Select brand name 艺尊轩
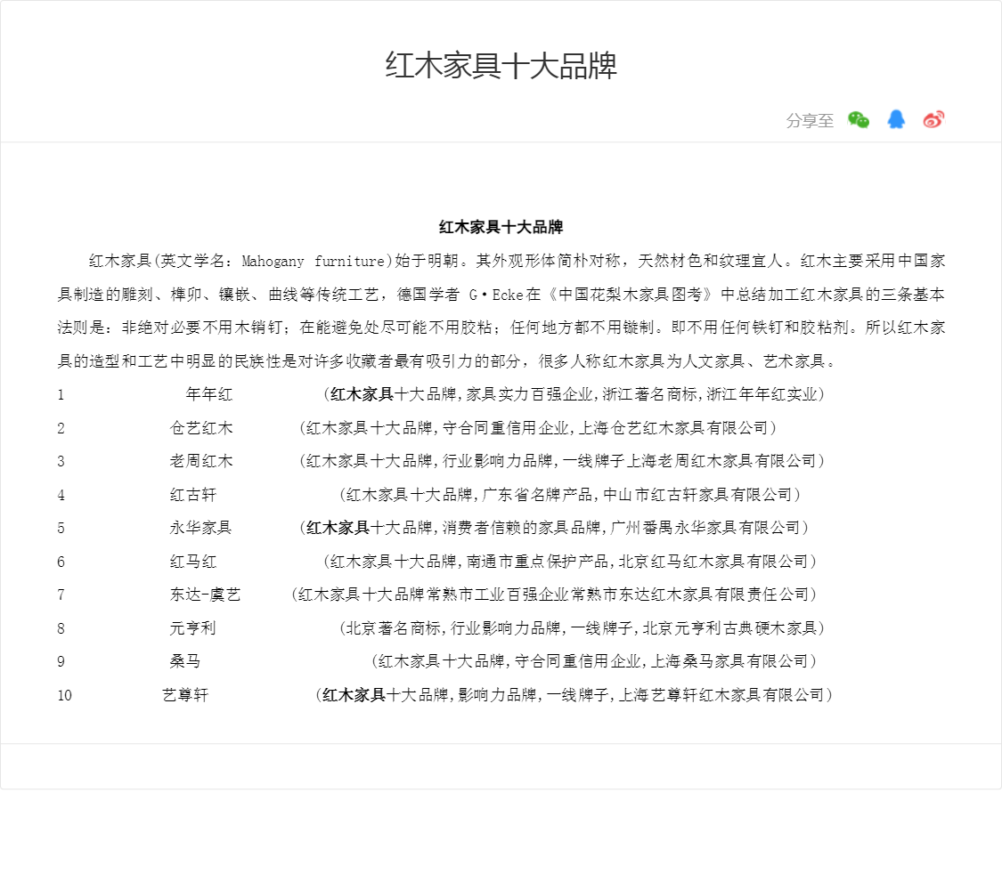 pyautogui.click(x=185, y=695)
